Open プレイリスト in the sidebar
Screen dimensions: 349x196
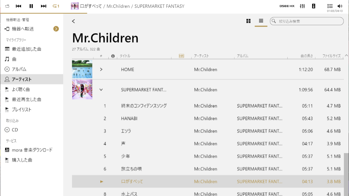21,109
